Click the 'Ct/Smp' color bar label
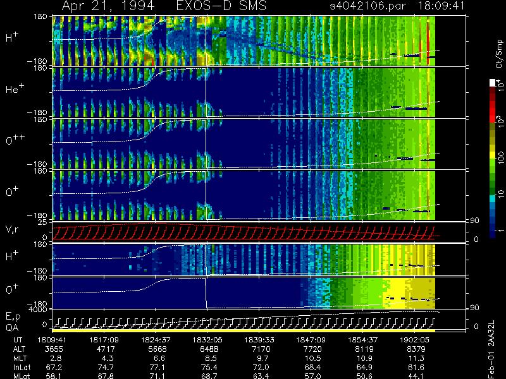This screenshot has width=506, height=379. pos(499,53)
